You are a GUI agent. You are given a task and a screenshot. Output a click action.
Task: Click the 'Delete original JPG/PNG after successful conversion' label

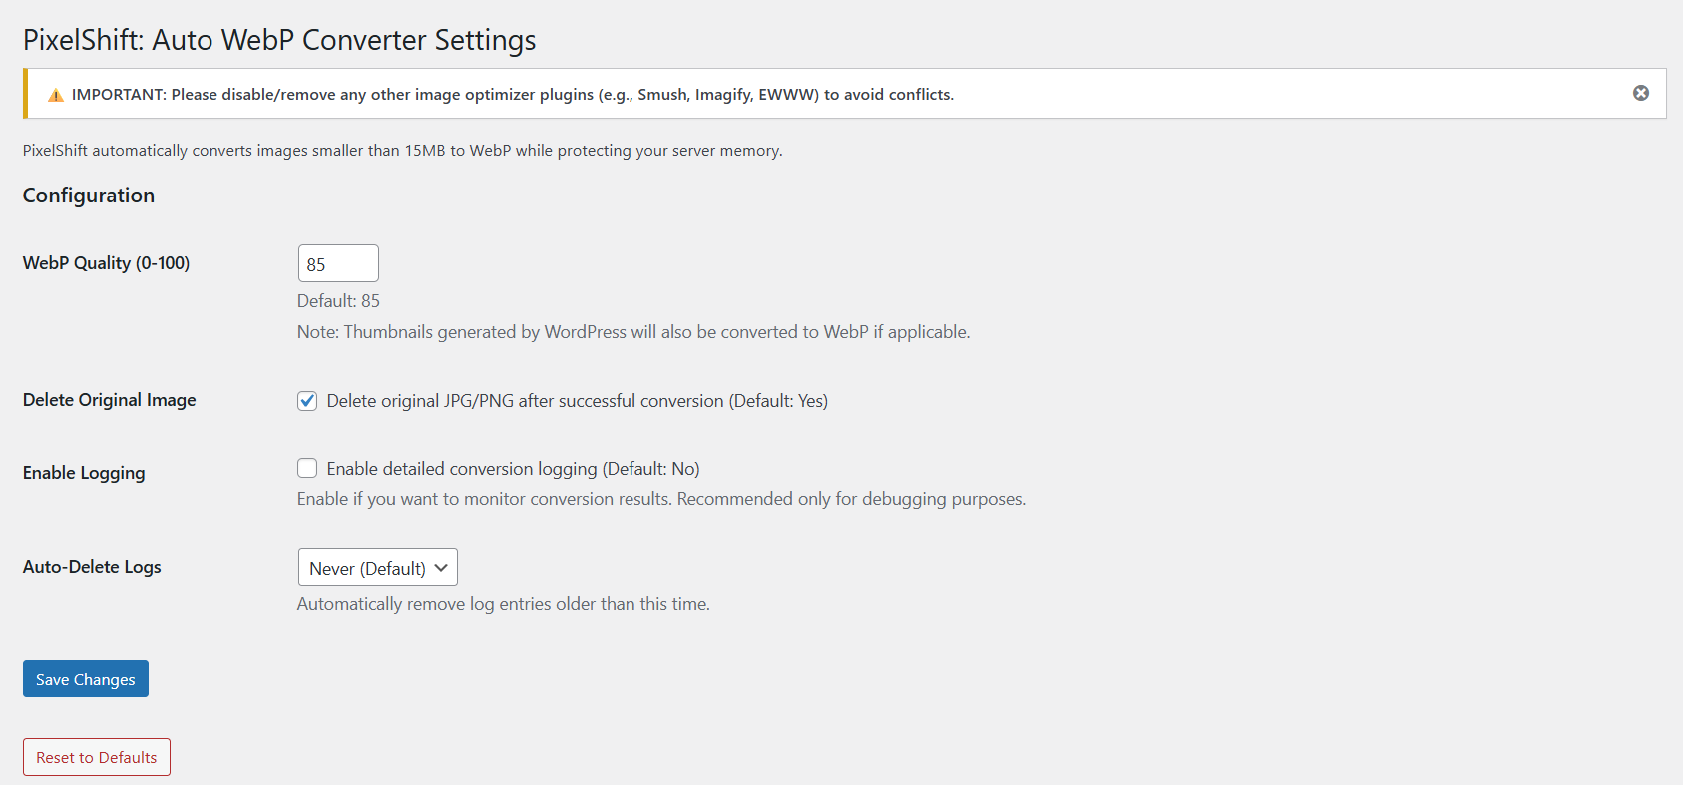click(x=577, y=401)
